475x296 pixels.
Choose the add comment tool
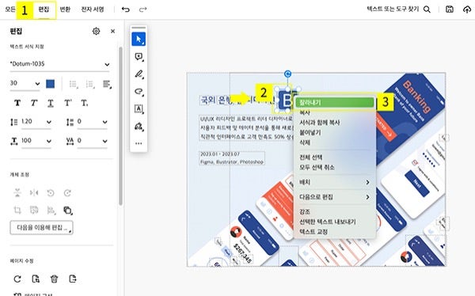139,57
